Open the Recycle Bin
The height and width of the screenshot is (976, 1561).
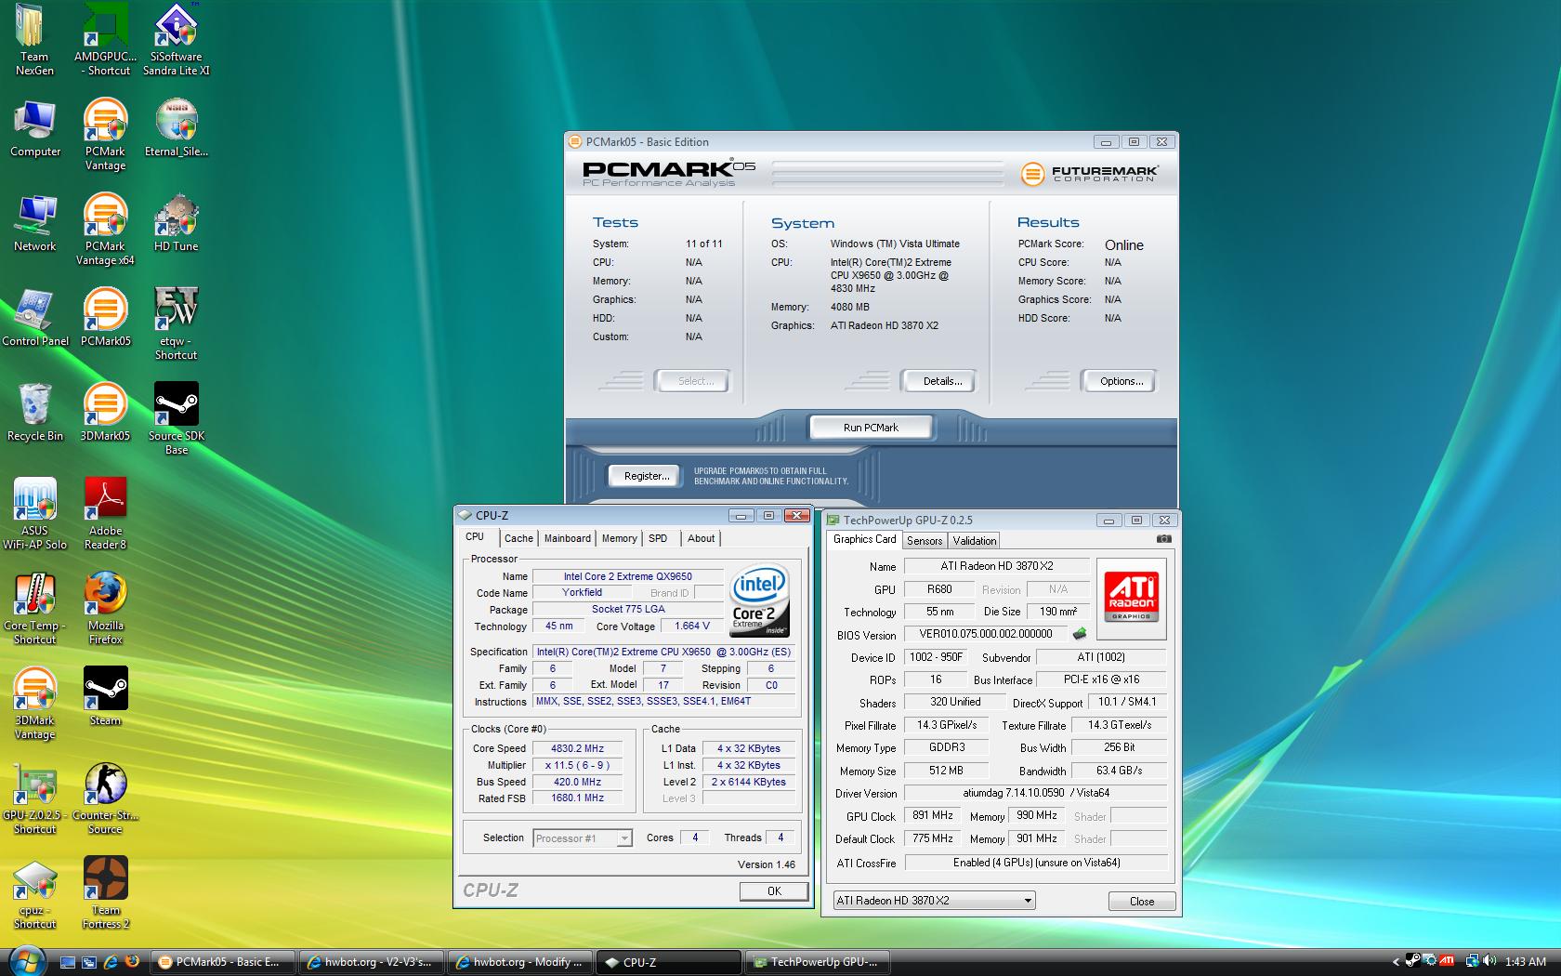click(34, 414)
